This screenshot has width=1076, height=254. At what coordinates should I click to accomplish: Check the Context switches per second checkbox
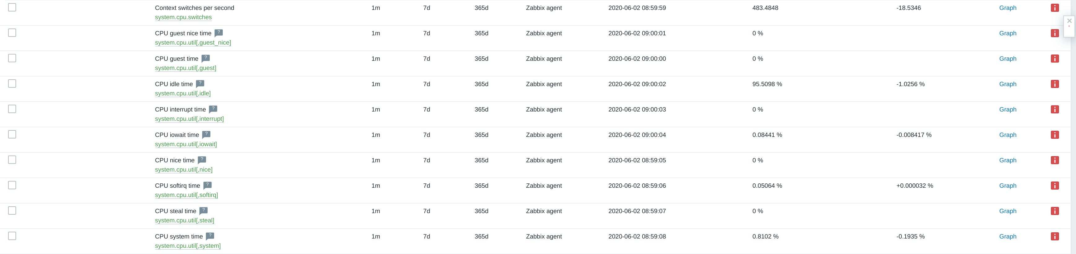tap(12, 7)
